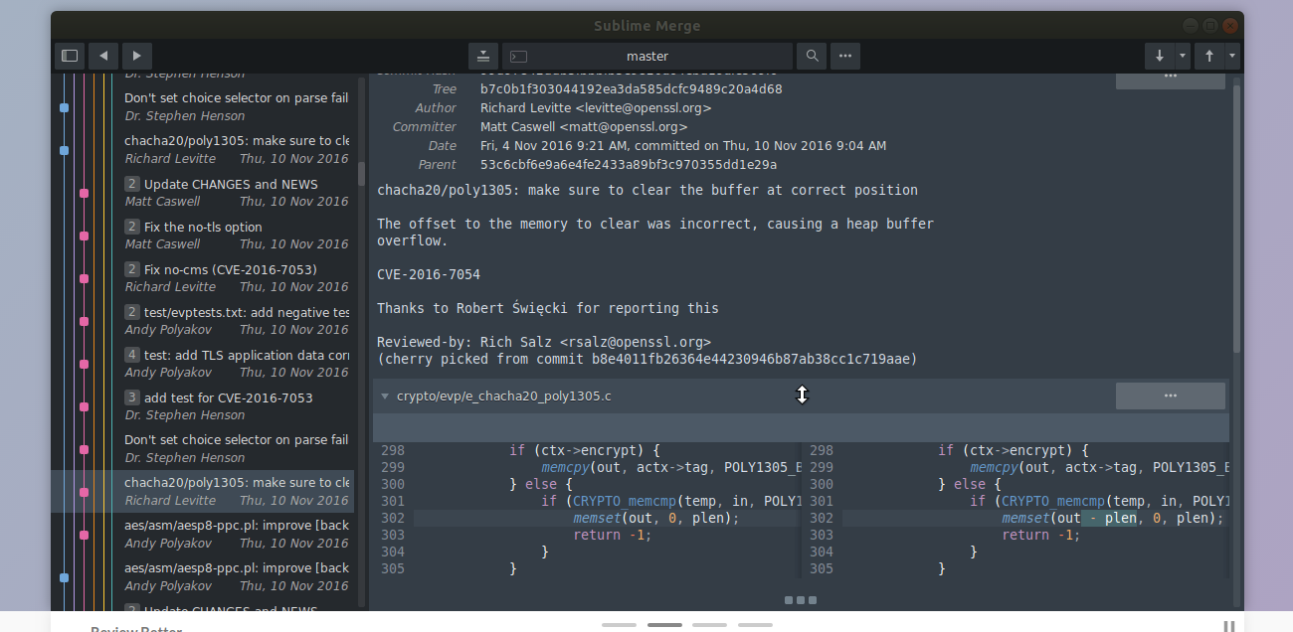Select the first carousel indicator below window
The image size is (1293, 632).
619,625
